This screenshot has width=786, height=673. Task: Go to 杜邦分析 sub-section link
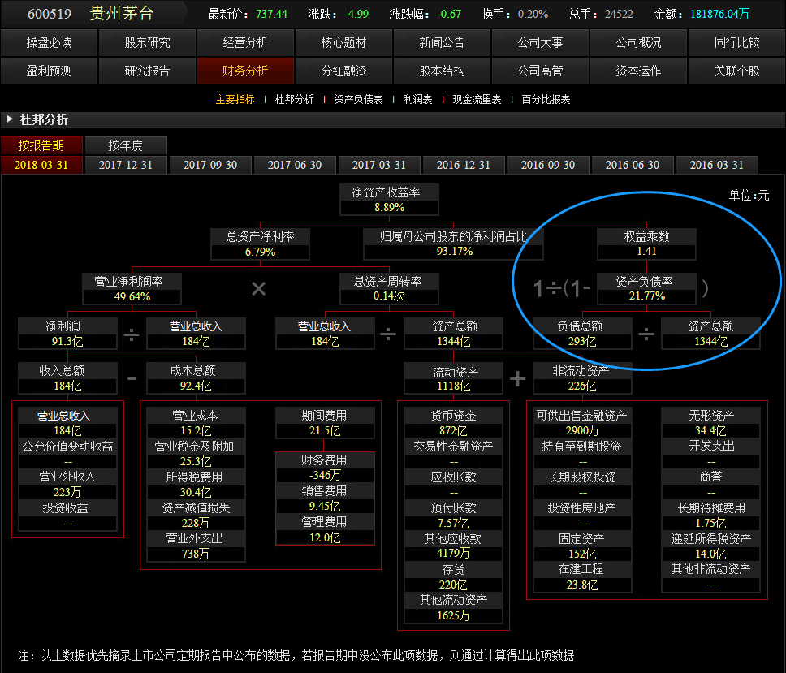(x=294, y=99)
